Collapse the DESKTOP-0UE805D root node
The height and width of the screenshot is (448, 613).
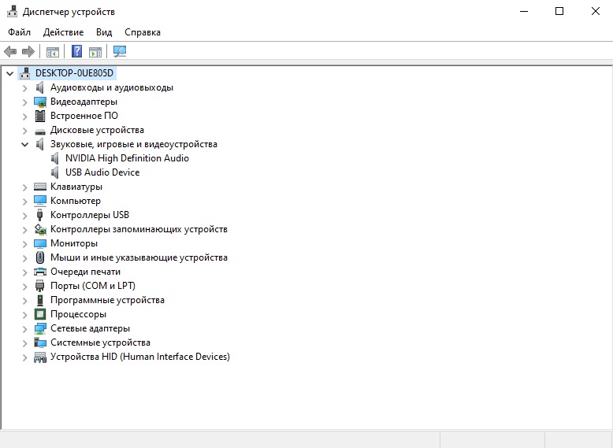tap(9, 73)
